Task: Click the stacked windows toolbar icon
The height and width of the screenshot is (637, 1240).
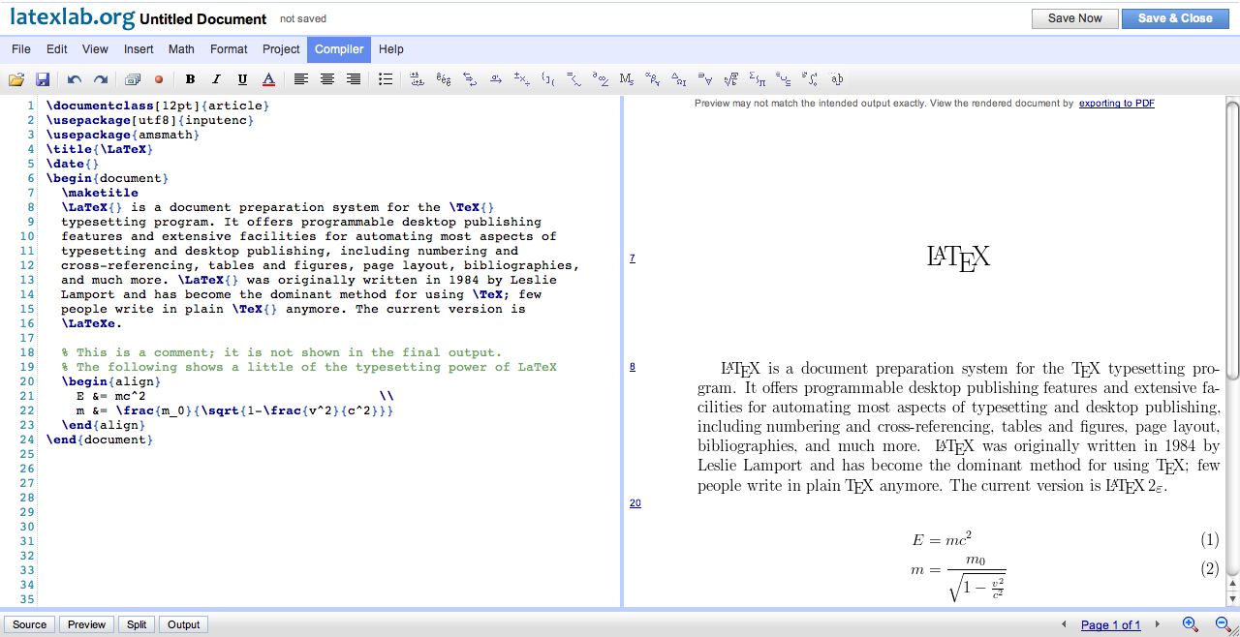Action: [x=133, y=79]
